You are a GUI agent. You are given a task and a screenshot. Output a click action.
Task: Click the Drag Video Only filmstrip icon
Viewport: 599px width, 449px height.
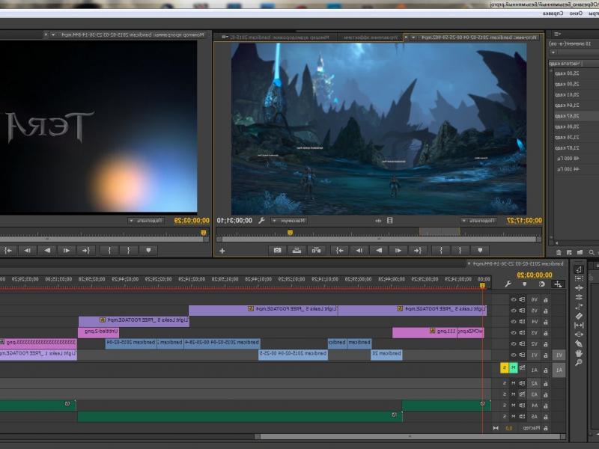point(389,220)
